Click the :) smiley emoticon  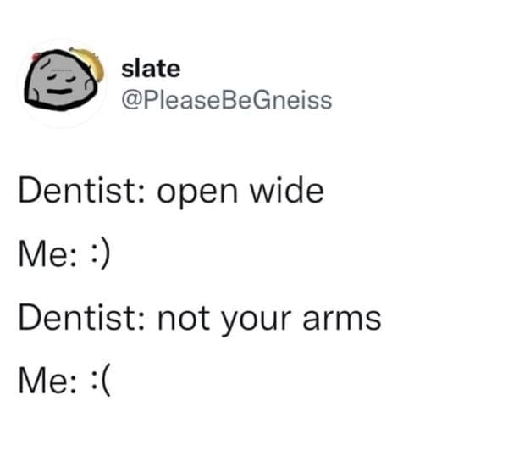[101, 254]
